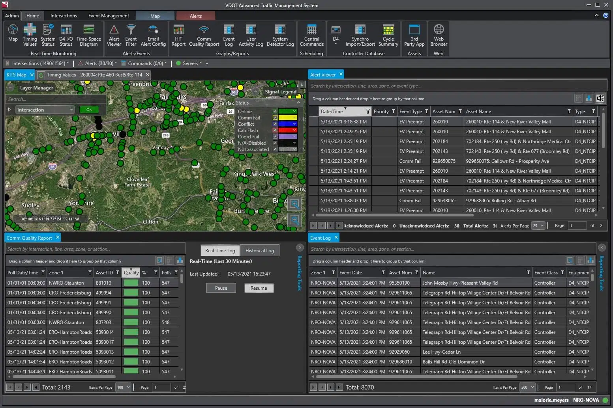Mute alert sounds with speaker icon

[x=600, y=98]
